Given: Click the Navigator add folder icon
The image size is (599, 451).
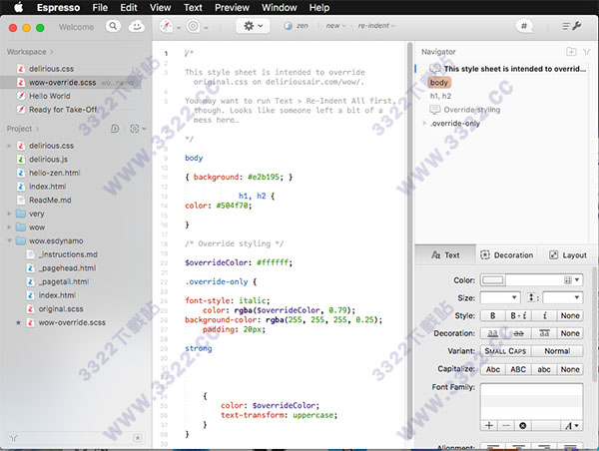Looking at the screenshot, I should (569, 50).
